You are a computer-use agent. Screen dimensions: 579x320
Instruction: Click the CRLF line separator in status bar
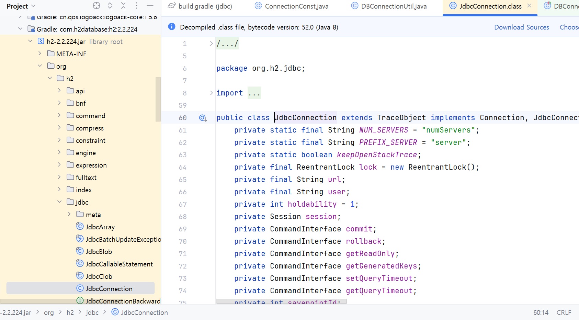564,312
